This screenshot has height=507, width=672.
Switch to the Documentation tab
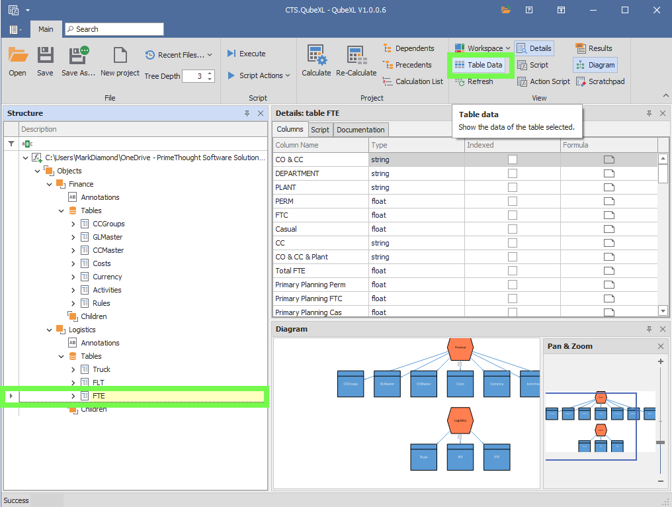point(360,130)
